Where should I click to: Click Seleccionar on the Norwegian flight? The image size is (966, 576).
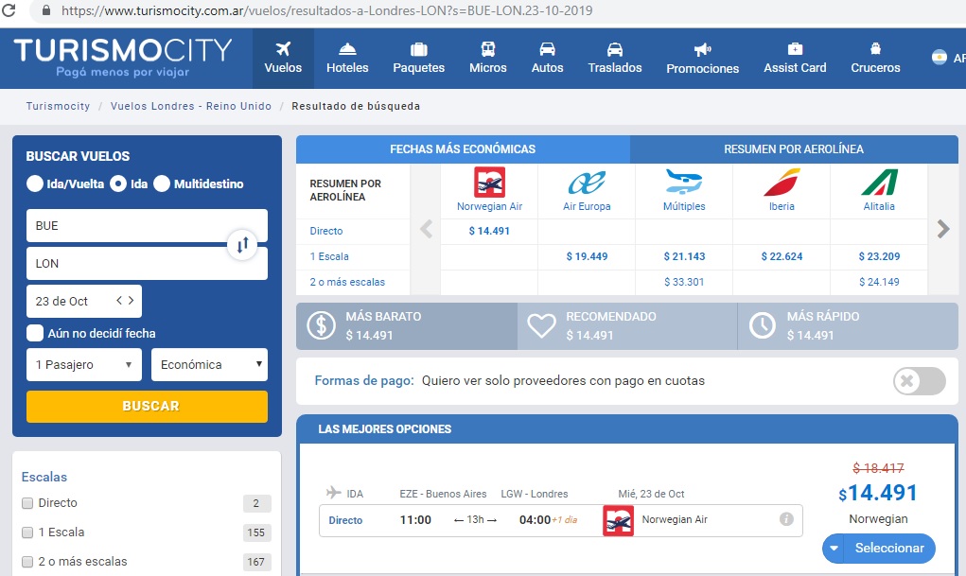click(889, 549)
